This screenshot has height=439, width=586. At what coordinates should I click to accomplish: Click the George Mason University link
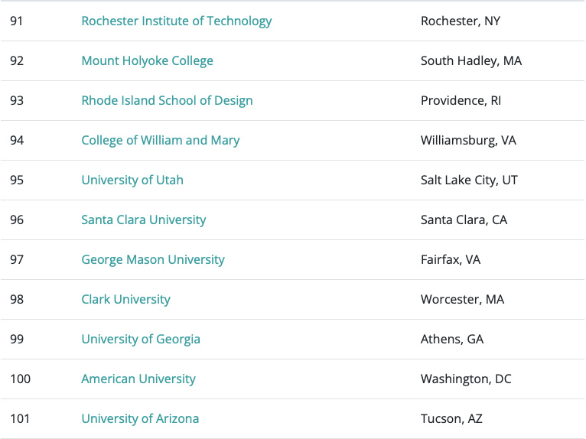153,260
